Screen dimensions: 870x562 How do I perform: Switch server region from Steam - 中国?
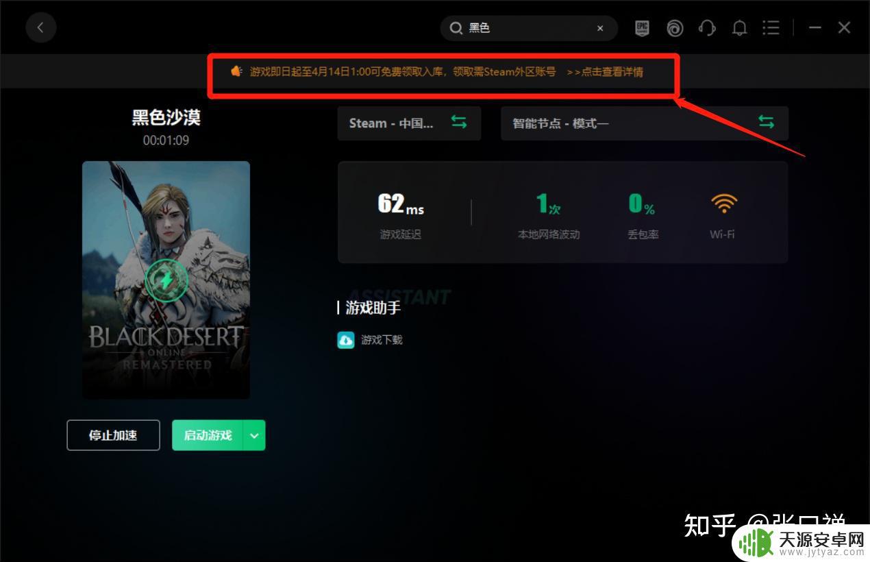[x=409, y=123]
